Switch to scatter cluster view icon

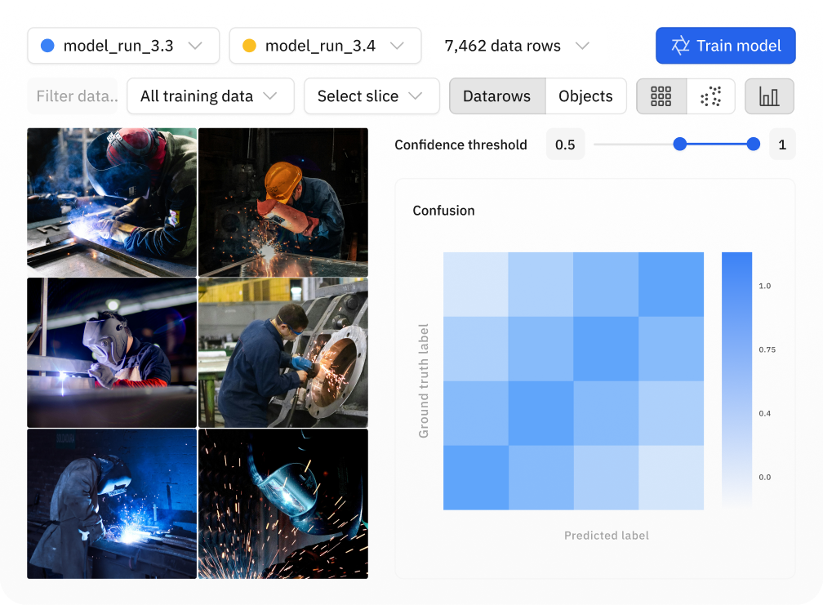coord(711,96)
